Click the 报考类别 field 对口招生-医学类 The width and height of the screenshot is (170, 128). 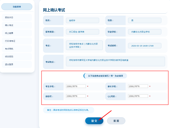coord(82,32)
